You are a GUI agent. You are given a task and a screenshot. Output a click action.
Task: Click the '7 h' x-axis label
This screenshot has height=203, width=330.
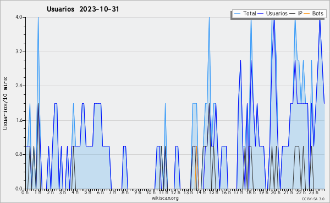(x=112, y=193)
